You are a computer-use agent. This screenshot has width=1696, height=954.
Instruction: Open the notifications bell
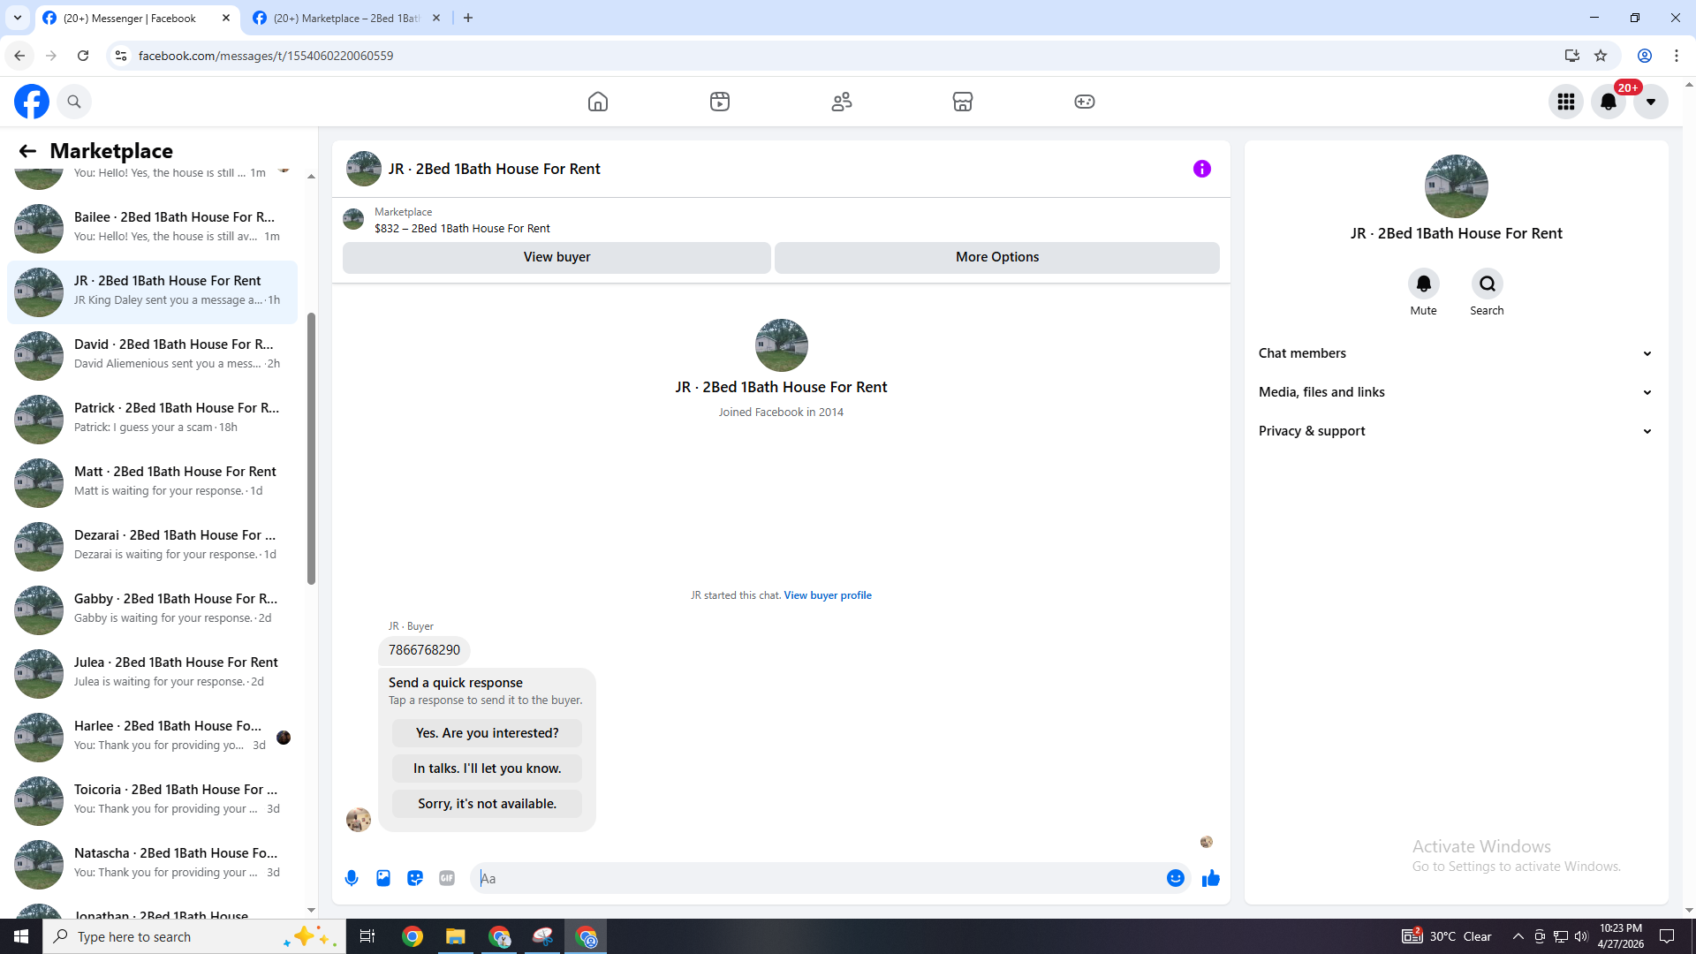1609,102
